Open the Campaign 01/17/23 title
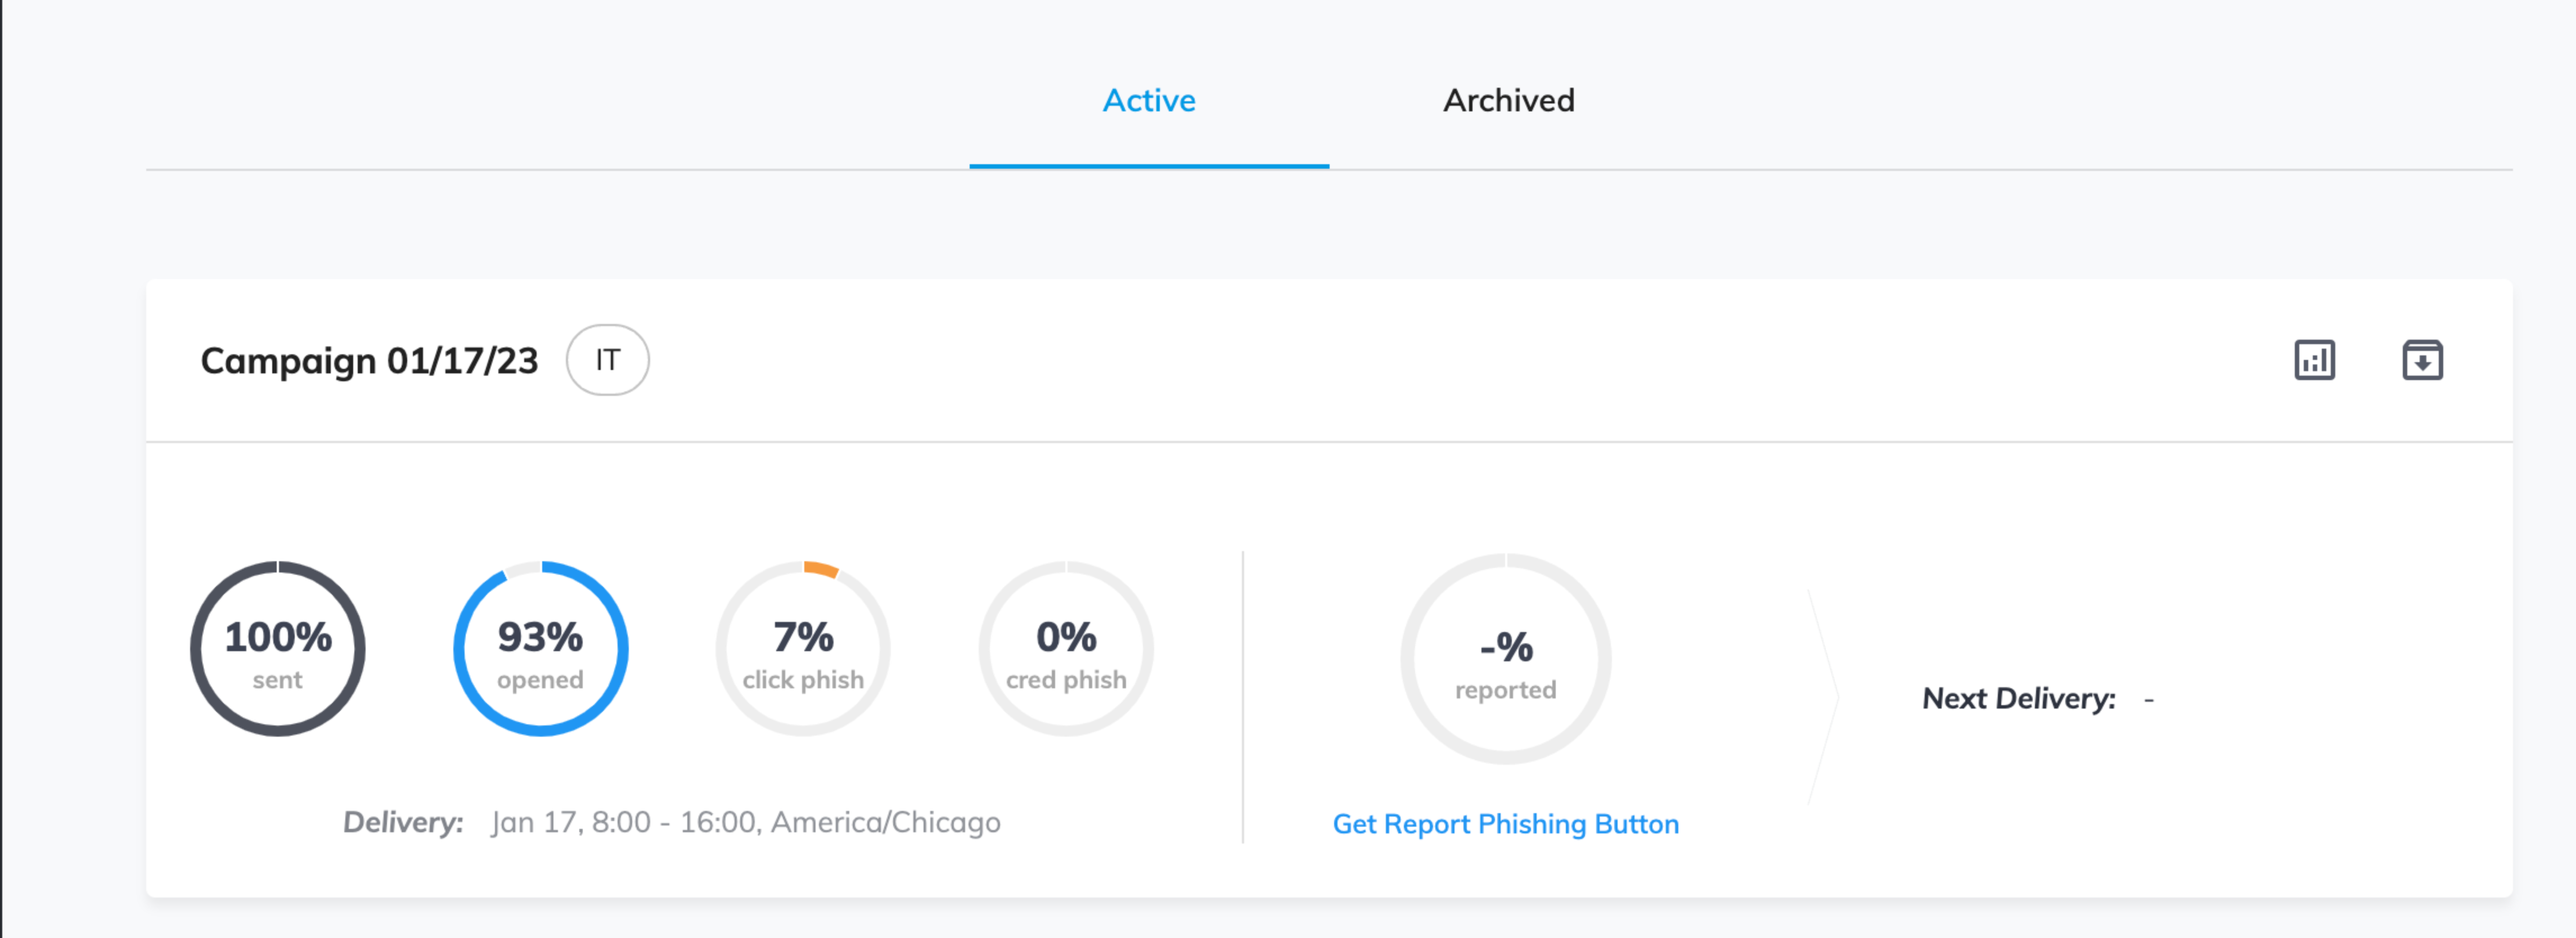 [369, 360]
